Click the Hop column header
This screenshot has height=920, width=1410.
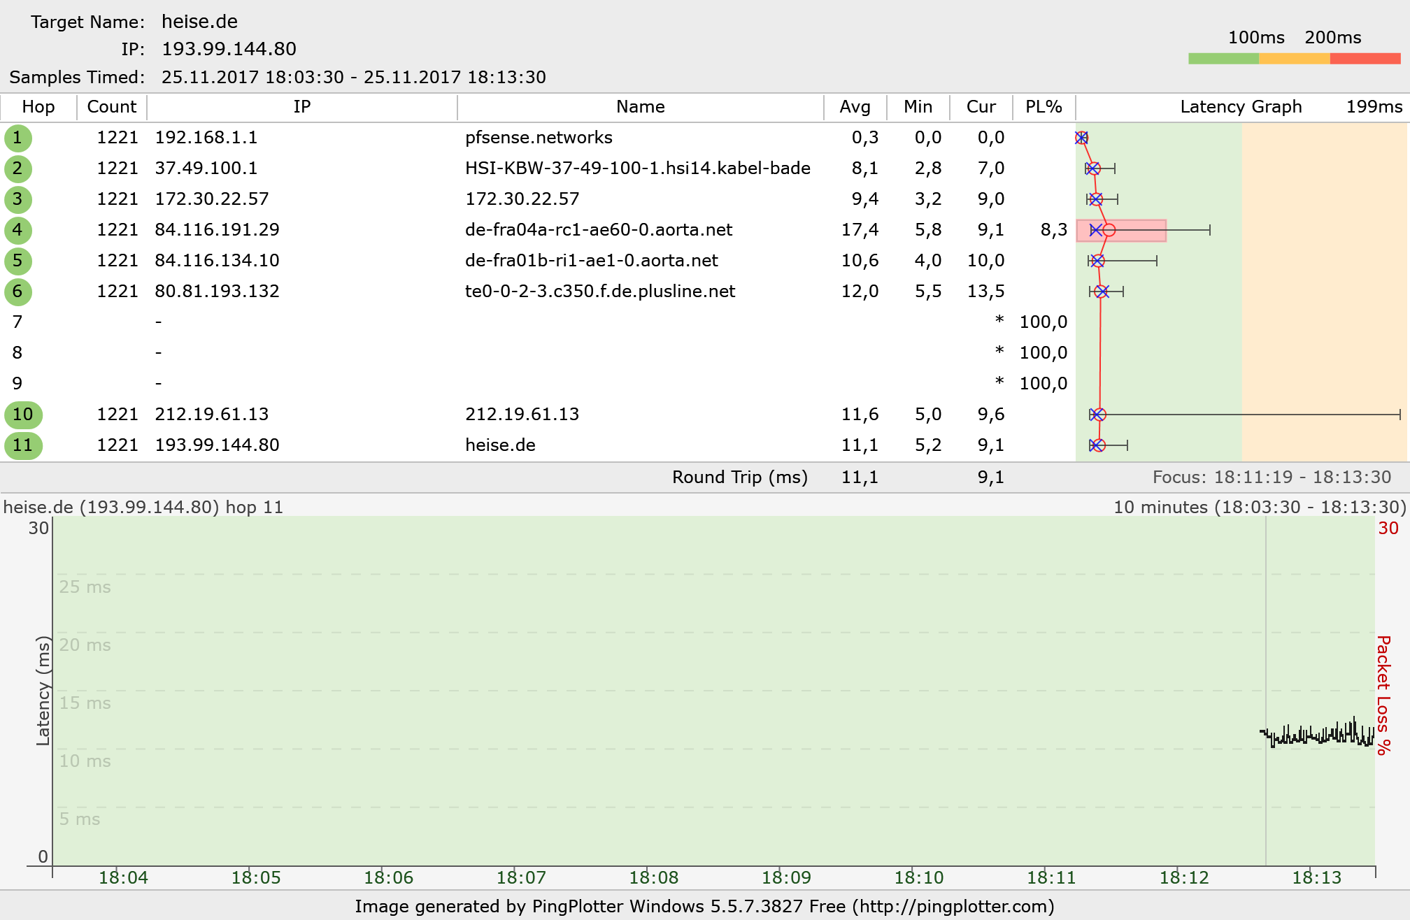coord(38,107)
